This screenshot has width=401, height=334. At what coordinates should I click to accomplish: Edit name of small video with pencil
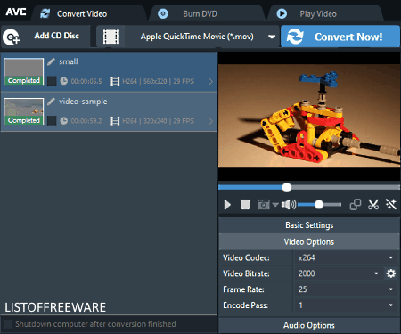click(x=51, y=61)
